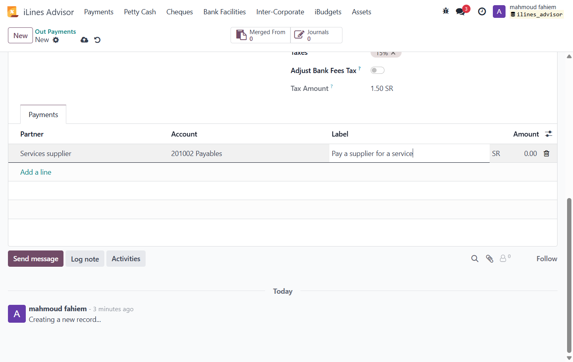The width and height of the screenshot is (573, 362).
Task: Open the activities clock icon
Action: [x=482, y=12]
